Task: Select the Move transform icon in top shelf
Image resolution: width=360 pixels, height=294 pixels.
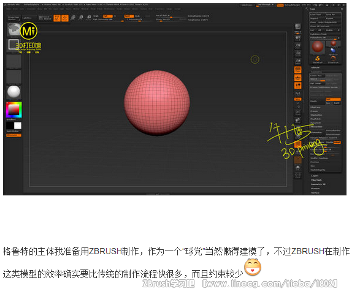Action: point(73,18)
